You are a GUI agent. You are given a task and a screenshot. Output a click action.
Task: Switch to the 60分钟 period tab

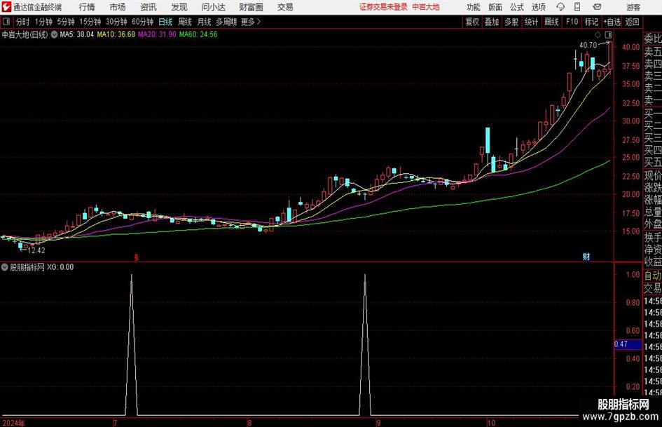tap(142, 22)
